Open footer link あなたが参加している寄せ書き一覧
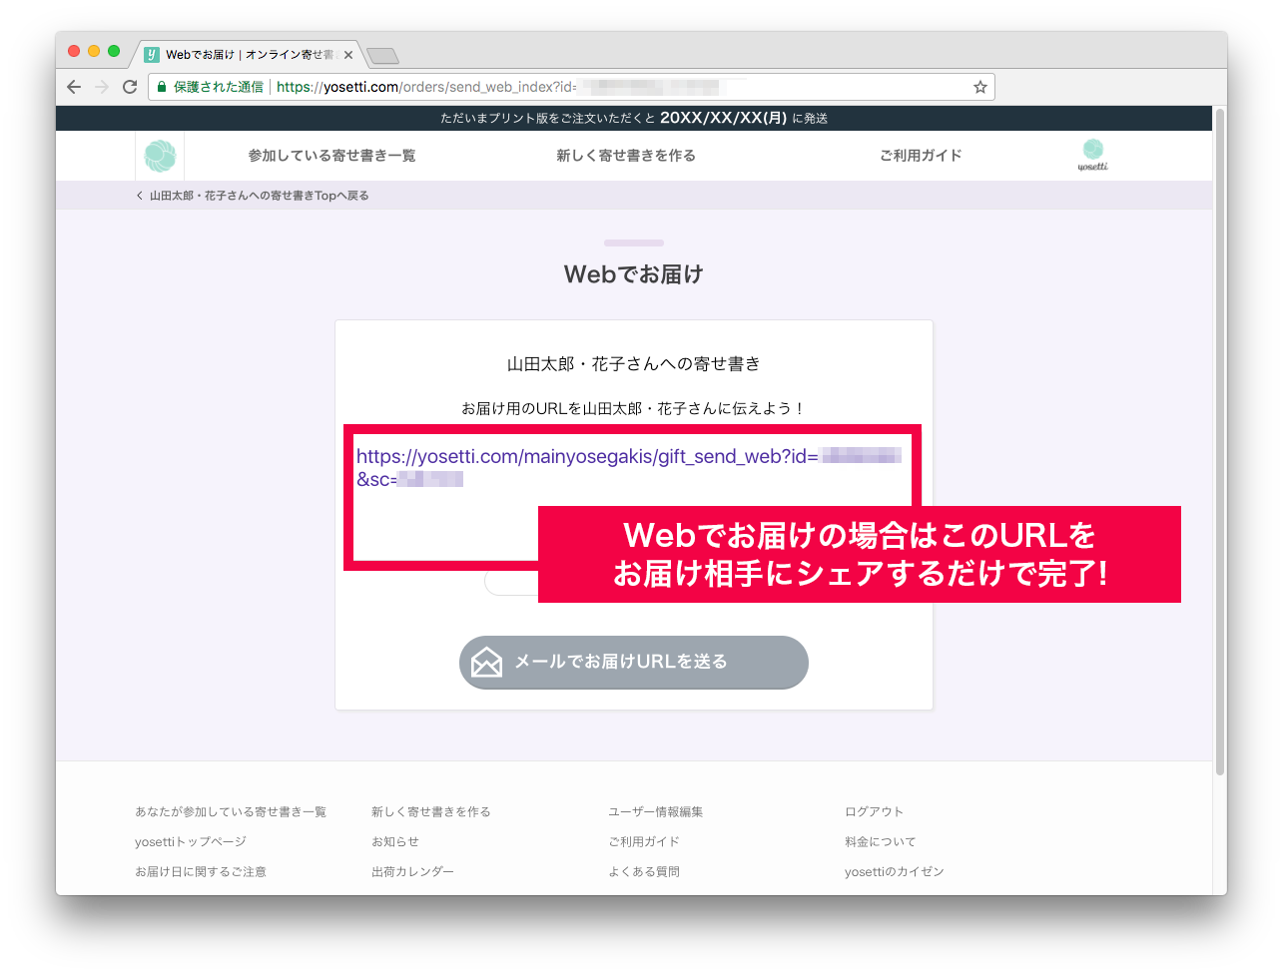The height and width of the screenshot is (975, 1283). [231, 811]
